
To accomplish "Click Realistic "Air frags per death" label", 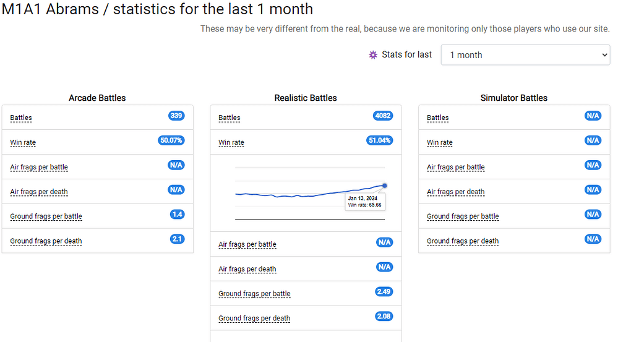I will (247, 269).
